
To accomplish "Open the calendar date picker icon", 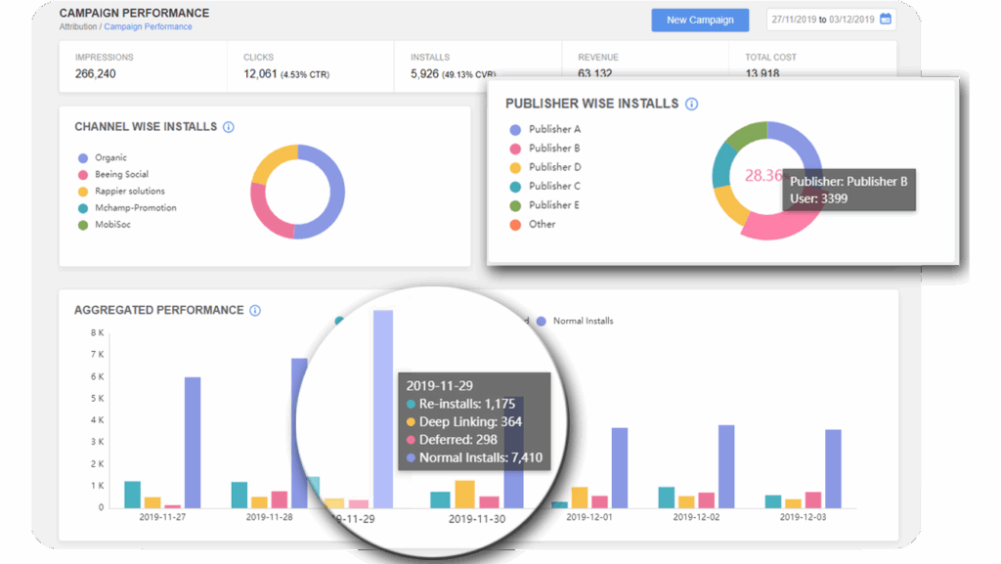I will (886, 20).
